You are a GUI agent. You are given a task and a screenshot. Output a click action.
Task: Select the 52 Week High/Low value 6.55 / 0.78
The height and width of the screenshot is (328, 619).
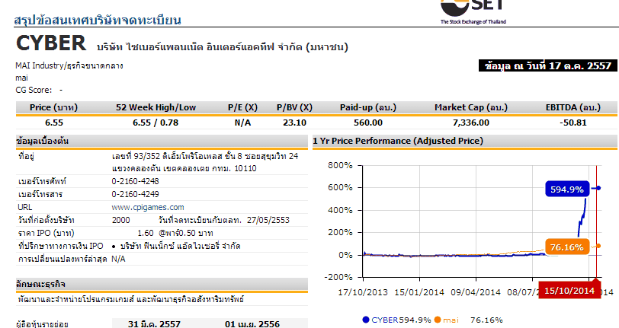(x=156, y=123)
